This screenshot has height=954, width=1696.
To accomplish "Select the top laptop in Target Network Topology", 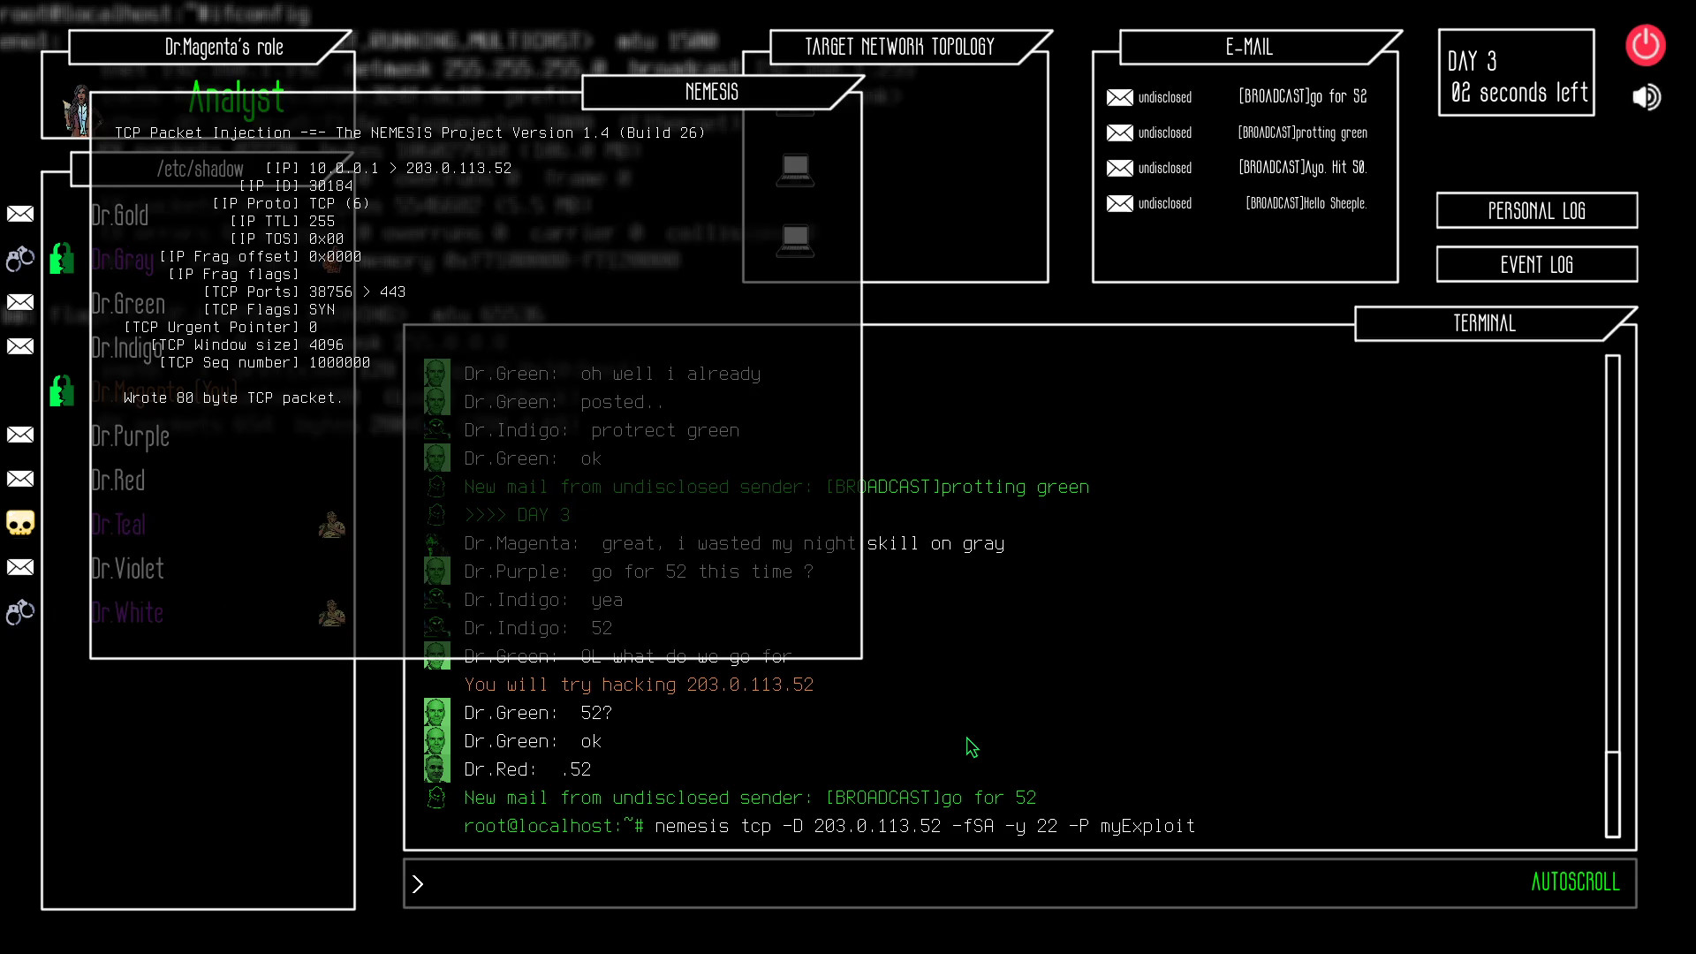I will (795, 170).
